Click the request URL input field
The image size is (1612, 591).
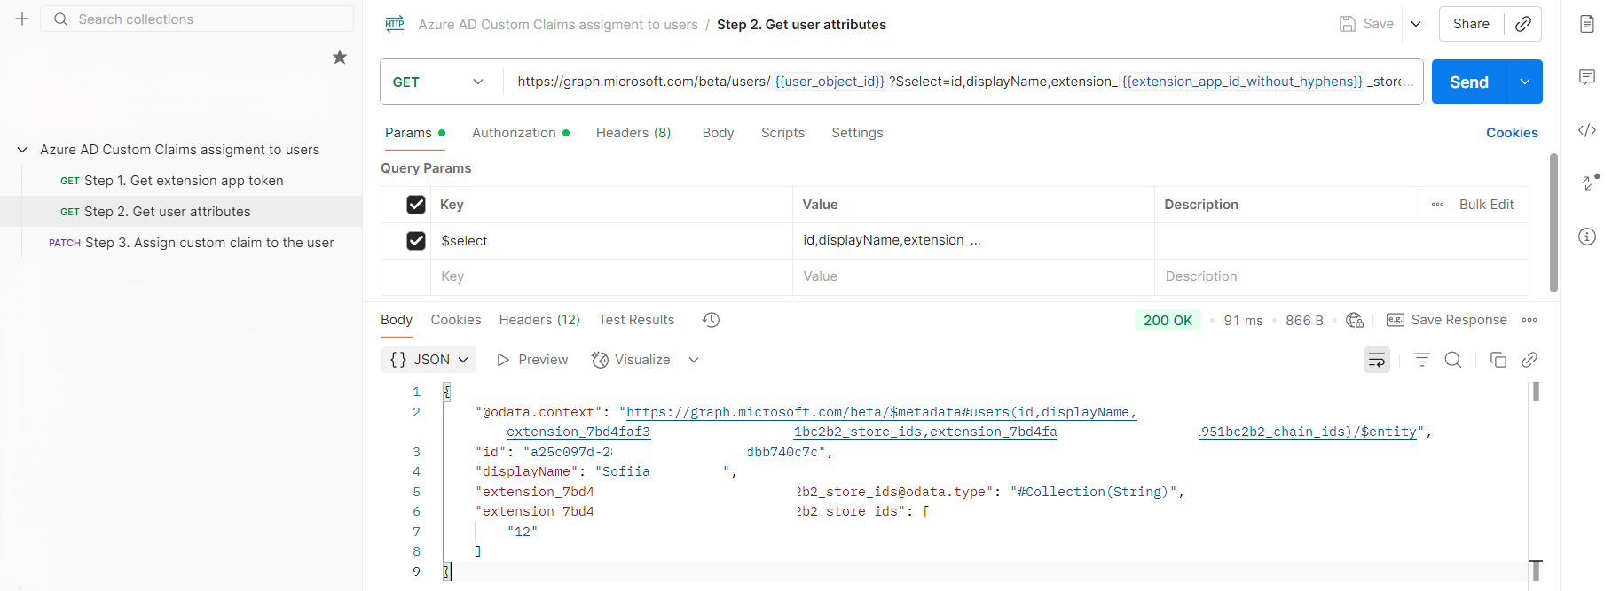click(x=963, y=82)
